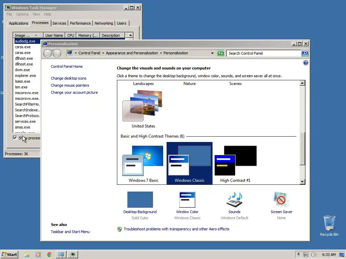This screenshot has width=346, height=259.
Task: Open Change desktop icons link
Action: 69,78
